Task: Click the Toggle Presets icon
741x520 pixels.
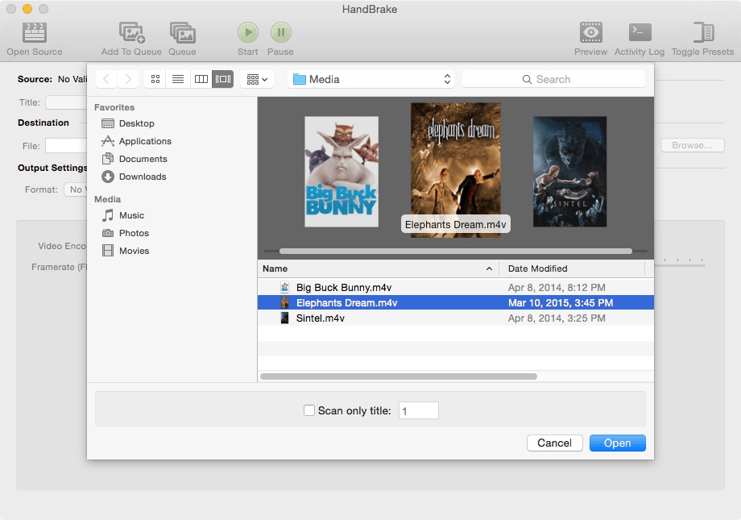Action: (702, 33)
